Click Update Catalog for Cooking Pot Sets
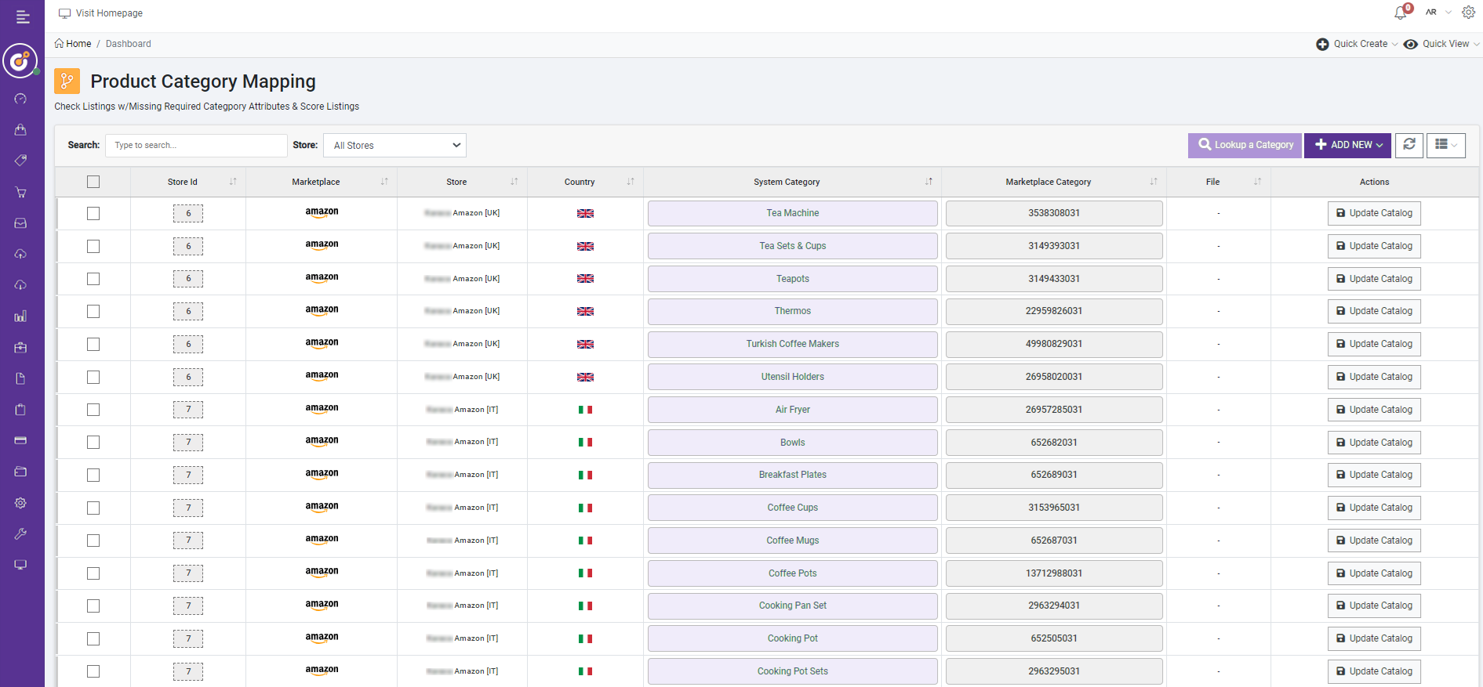The width and height of the screenshot is (1483, 687). (1374, 671)
